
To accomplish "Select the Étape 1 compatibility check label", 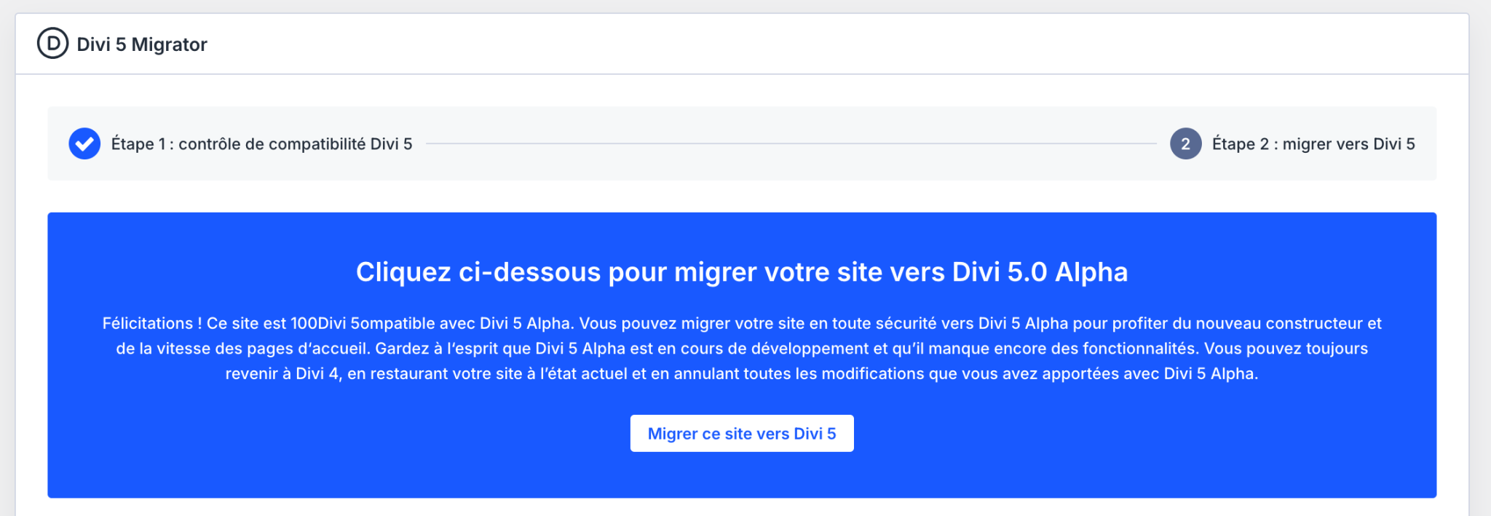I will point(261,144).
